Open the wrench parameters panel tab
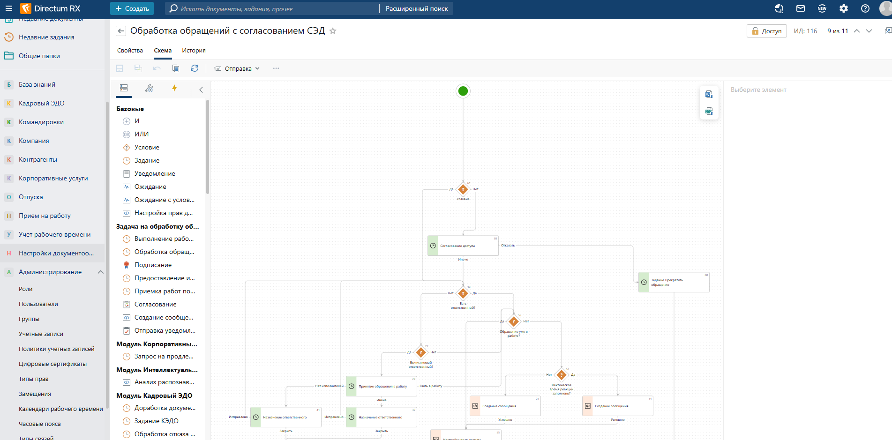Viewport: 892px width, 440px height. point(149,89)
